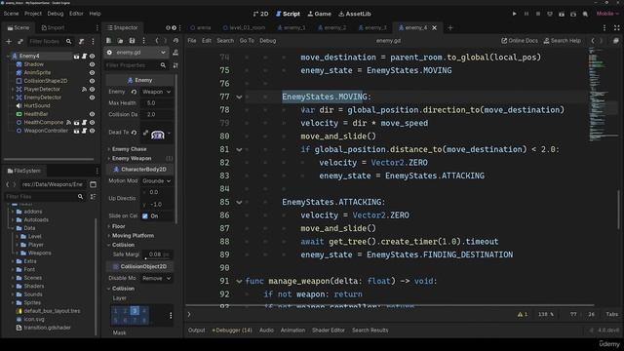Click the FileSystem sort files icon
This screenshot has width=624, height=351.
[93, 197]
